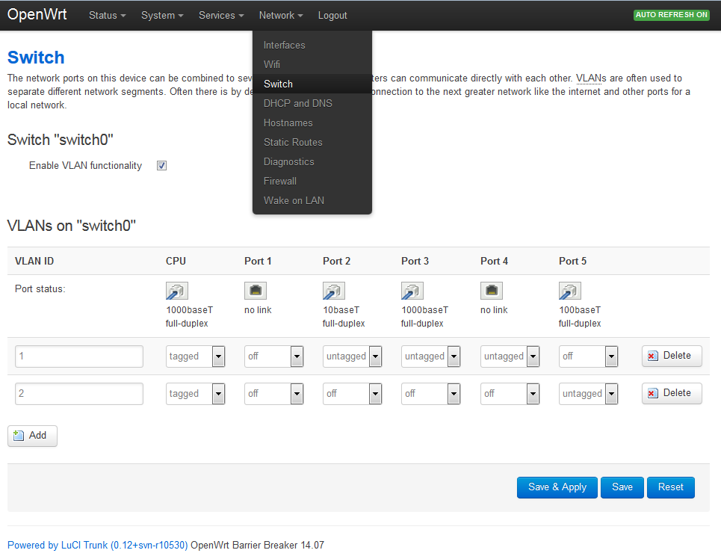721x559 pixels.
Task: Open the Network menu
Action: [280, 15]
